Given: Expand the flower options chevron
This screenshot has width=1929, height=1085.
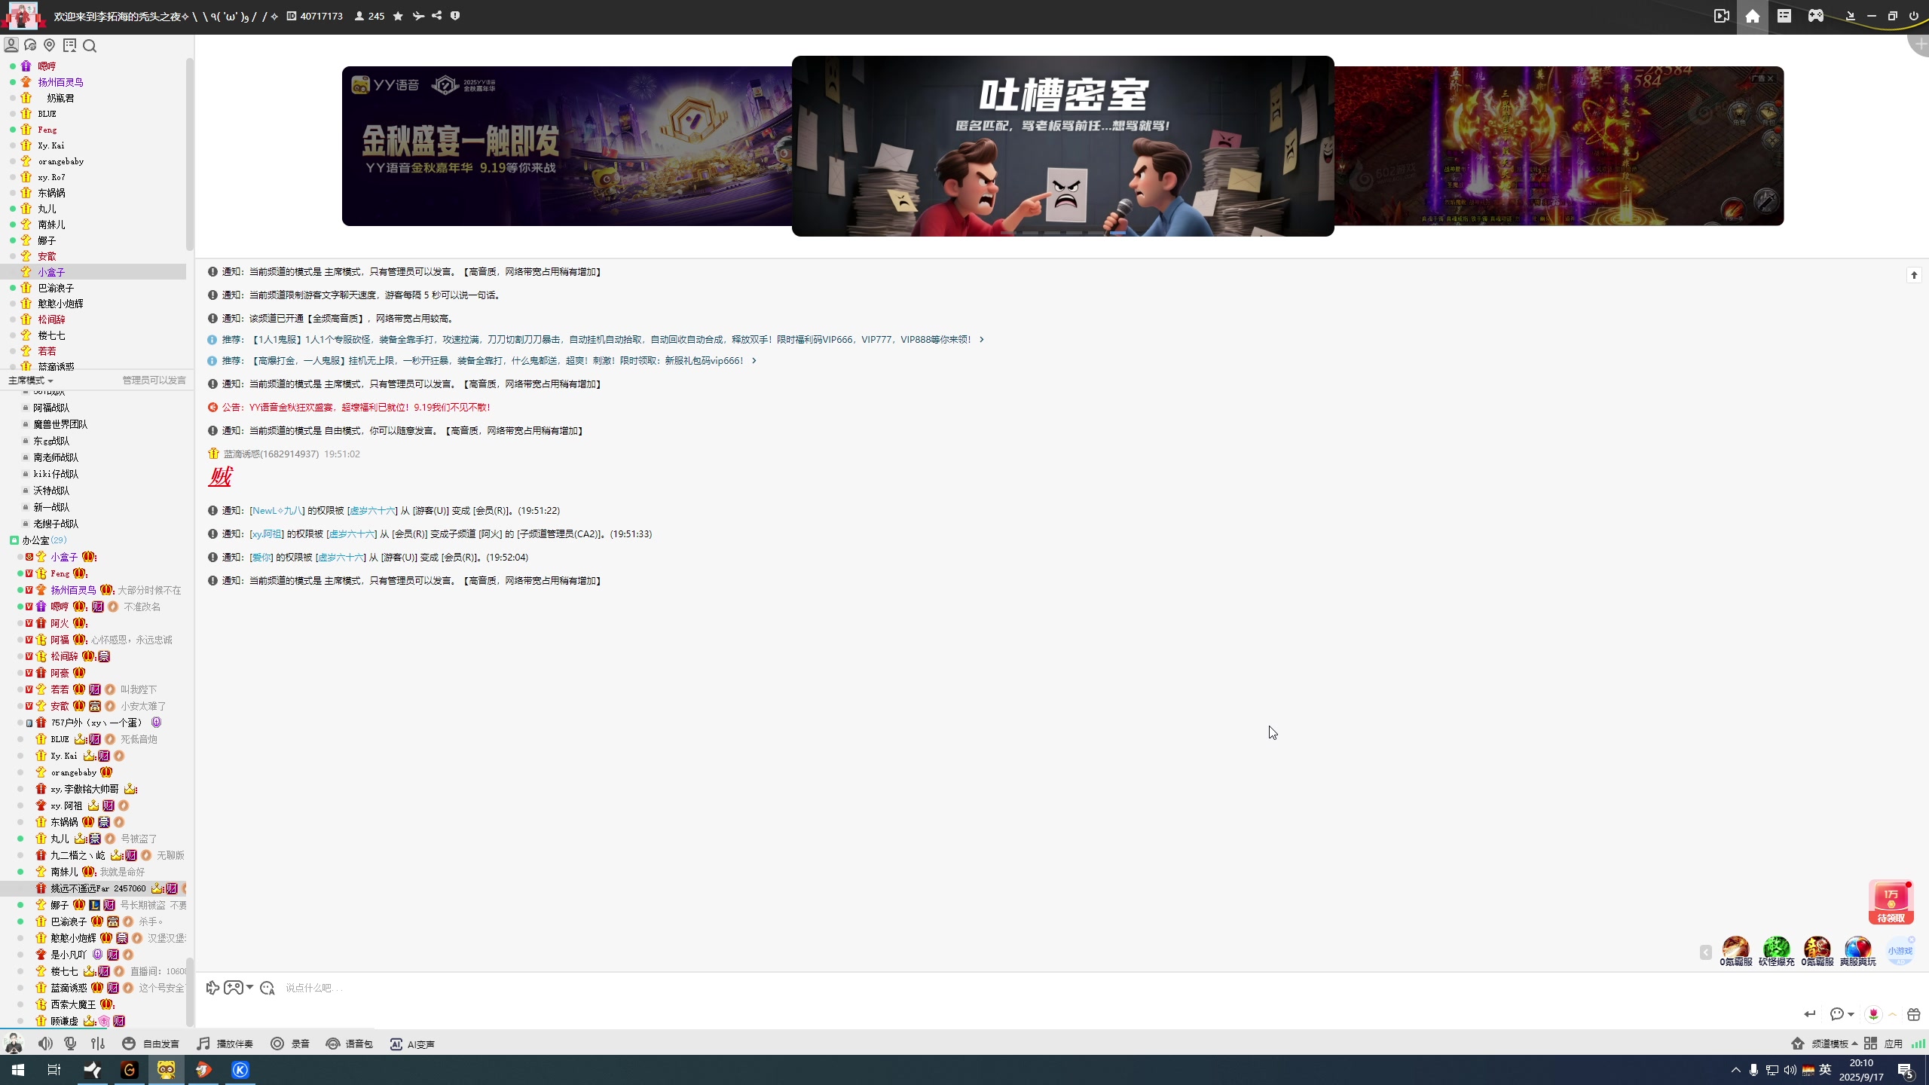Looking at the screenshot, I should [x=1892, y=1014].
